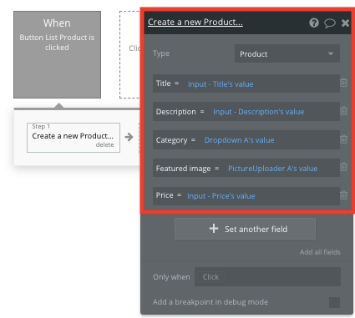355x318 pixels.
Task: Delete the Title field with trash icon
Action: tap(344, 83)
